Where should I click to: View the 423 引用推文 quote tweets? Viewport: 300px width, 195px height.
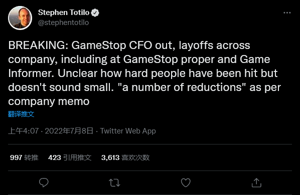[x=70, y=157]
